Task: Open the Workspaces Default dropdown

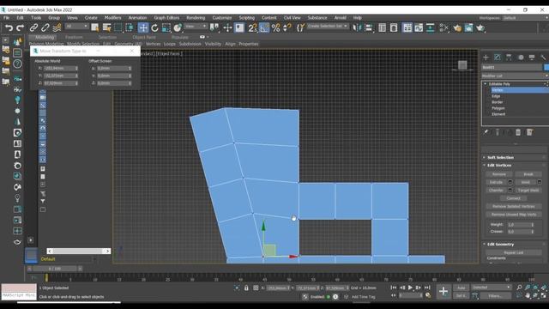Action: (525, 18)
